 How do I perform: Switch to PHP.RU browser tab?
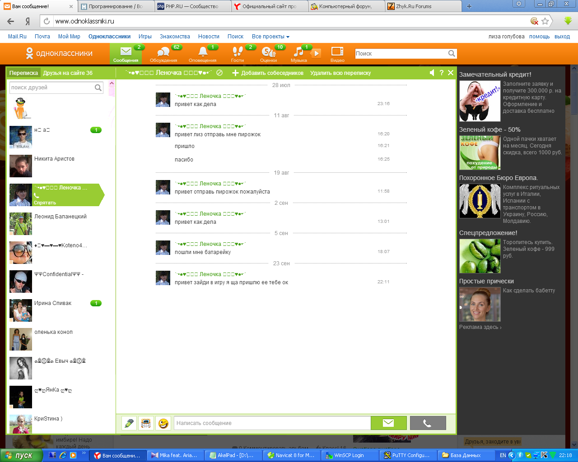193,6
